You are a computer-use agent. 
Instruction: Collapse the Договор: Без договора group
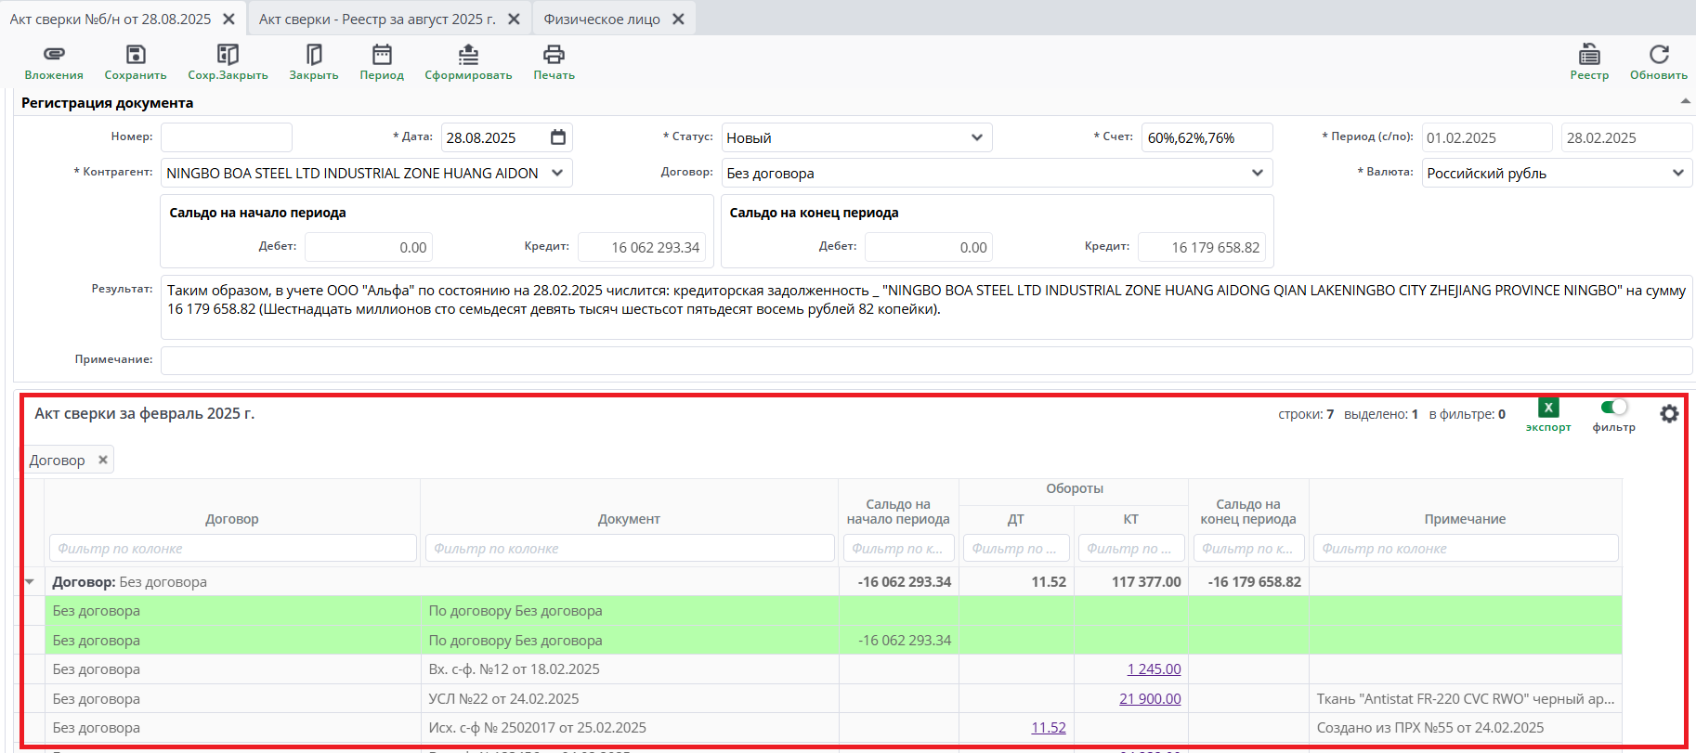(30, 582)
